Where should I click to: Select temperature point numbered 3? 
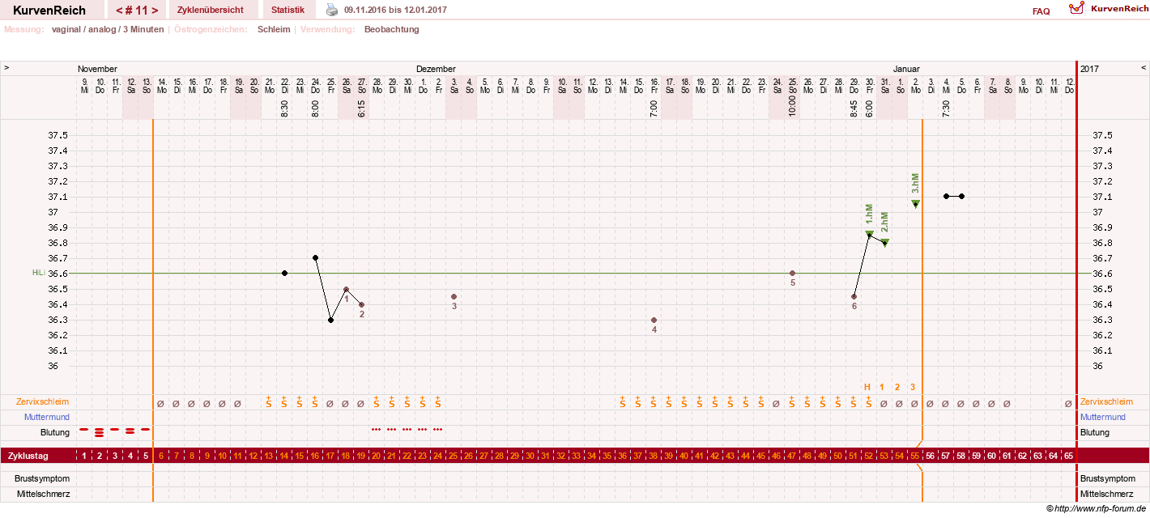(x=454, y=296)
